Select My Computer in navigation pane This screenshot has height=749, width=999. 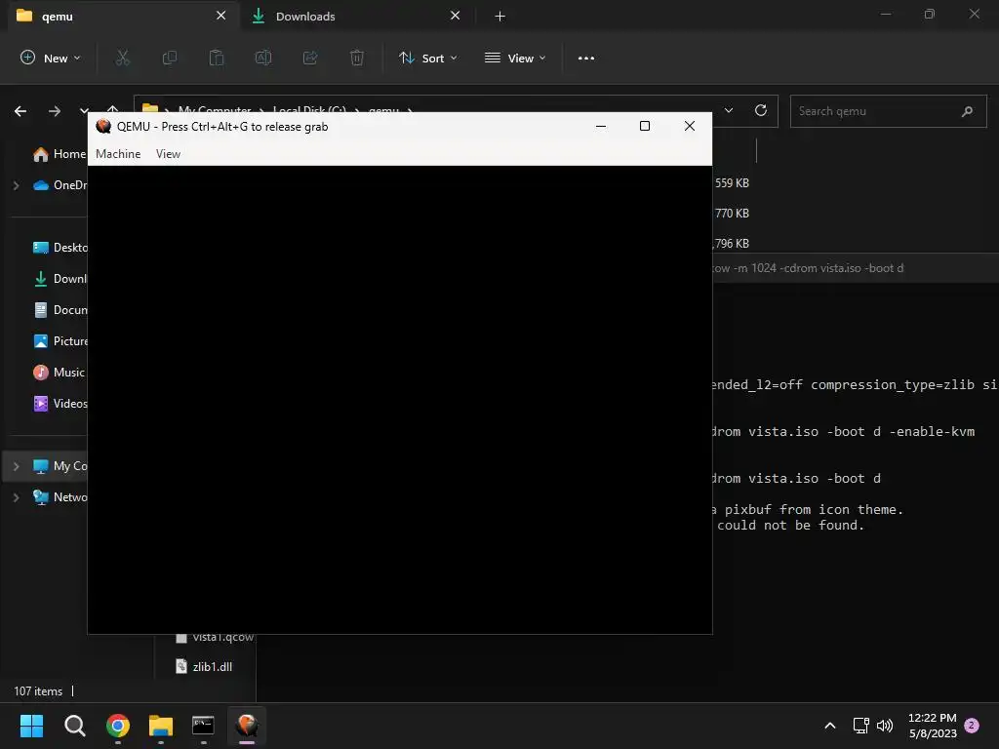(60, 465)
